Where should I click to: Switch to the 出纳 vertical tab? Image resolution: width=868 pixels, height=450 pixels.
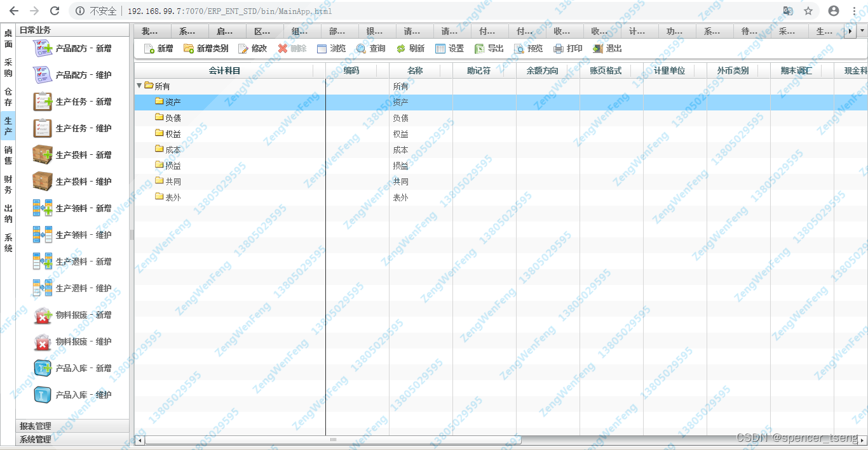pyautogui.click(x=8, y=213)
